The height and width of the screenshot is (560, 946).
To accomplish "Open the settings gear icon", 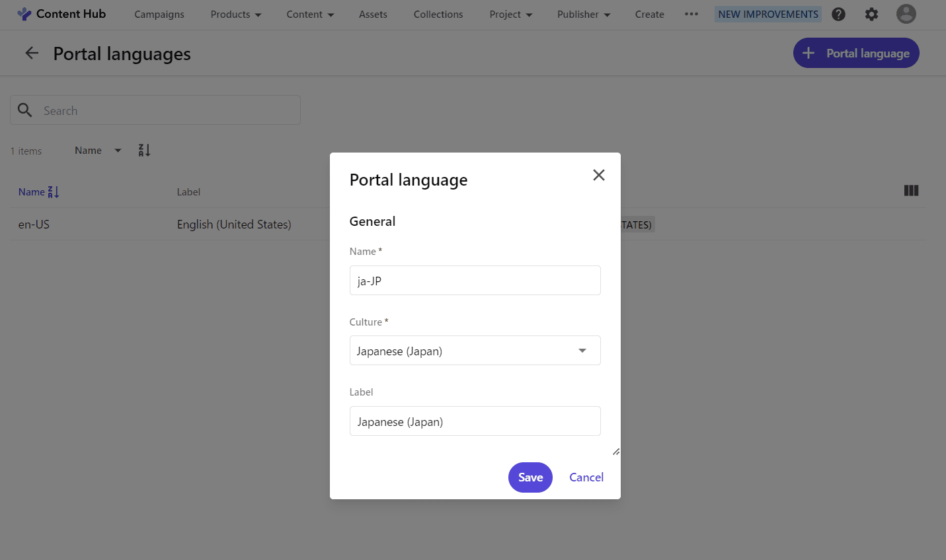I will click(871, 14).
